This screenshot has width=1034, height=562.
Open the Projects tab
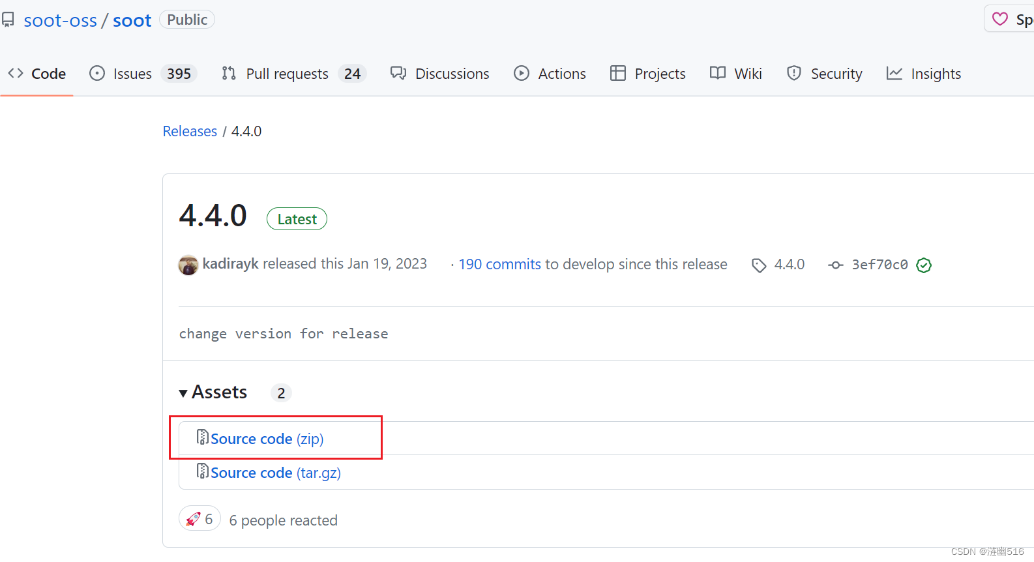point(648,74)
